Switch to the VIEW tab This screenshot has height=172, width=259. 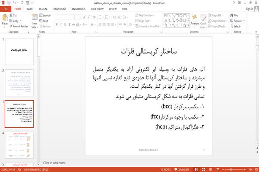125,9
